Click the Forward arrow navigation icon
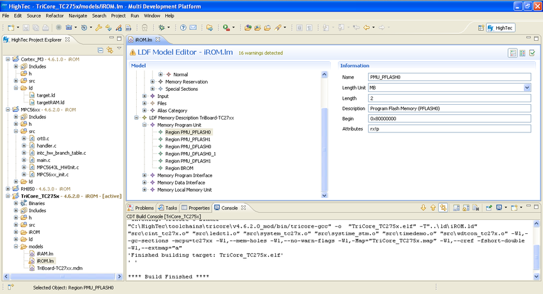Image resolution: width=543 pixels, height=294 pixels. [x=381, y=27]
